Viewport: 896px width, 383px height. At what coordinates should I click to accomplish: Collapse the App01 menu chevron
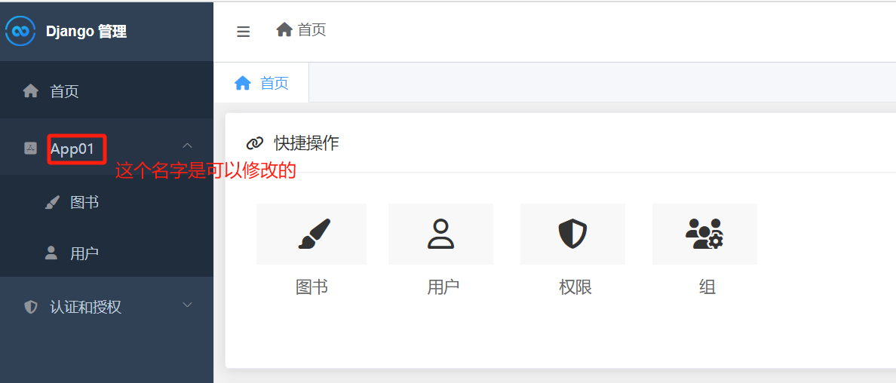click(x=187, y=146)
